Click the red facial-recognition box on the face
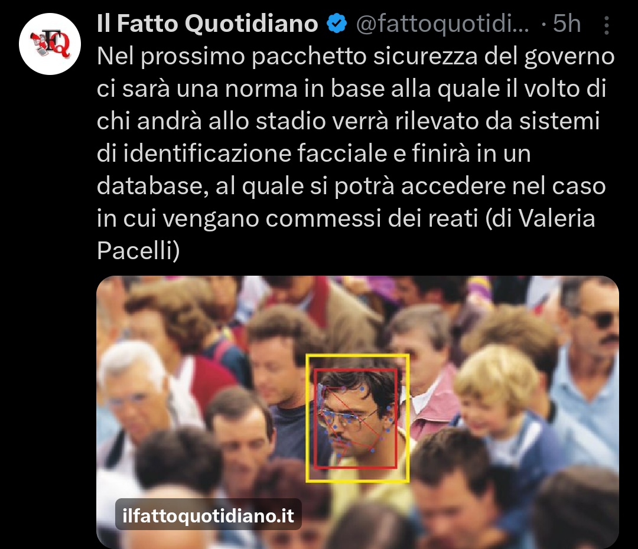This screenshot has width=638, height=549. (x=355, y=419)
